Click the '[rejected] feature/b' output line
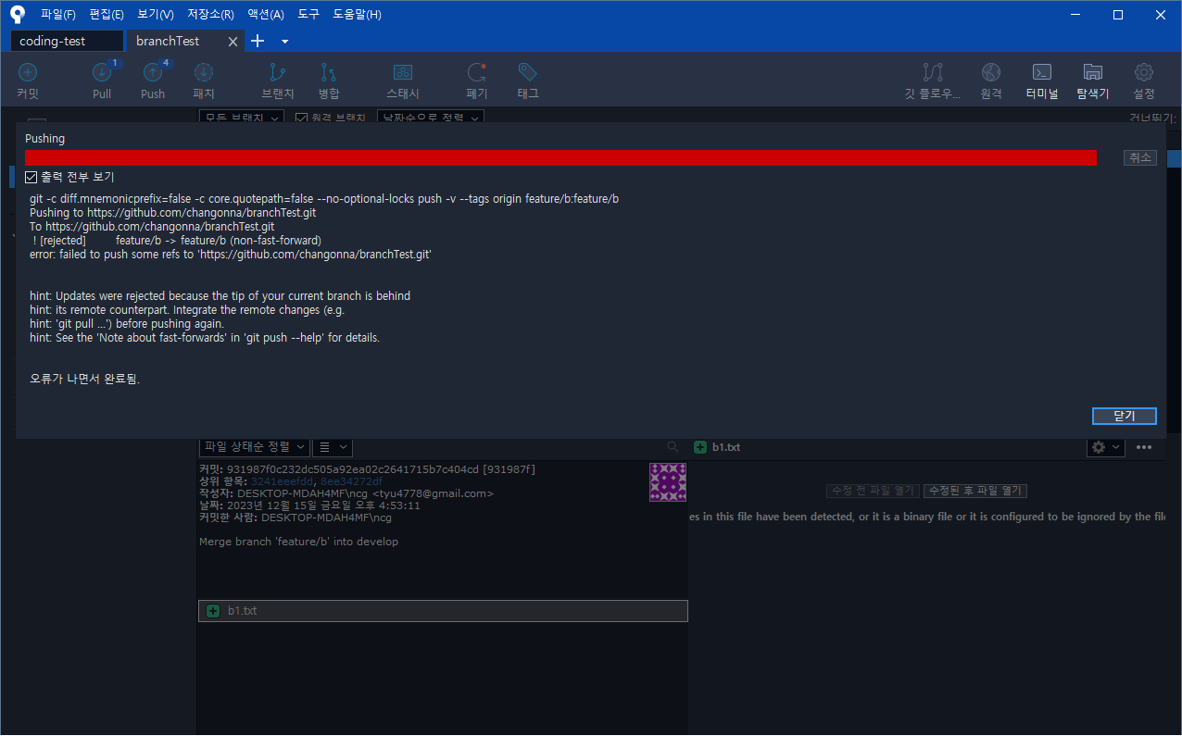This screenshot has height=736, width=1182. point(176,241)
